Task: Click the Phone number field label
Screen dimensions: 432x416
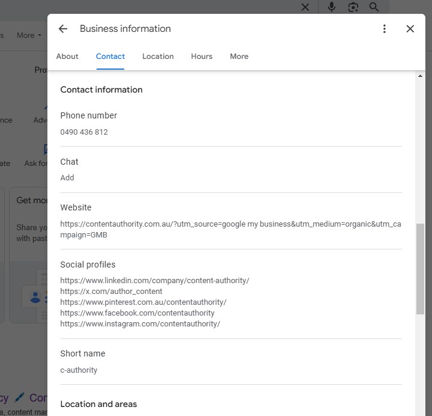Action: click(89, 115)
